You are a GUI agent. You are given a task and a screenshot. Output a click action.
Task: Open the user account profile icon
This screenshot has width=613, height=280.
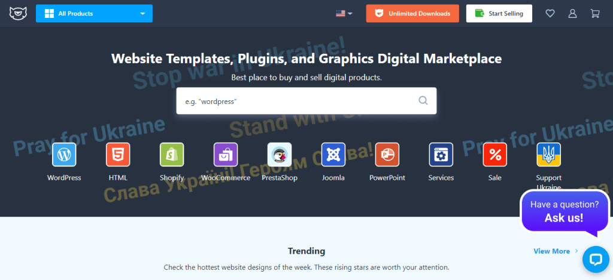click(573, 13)
